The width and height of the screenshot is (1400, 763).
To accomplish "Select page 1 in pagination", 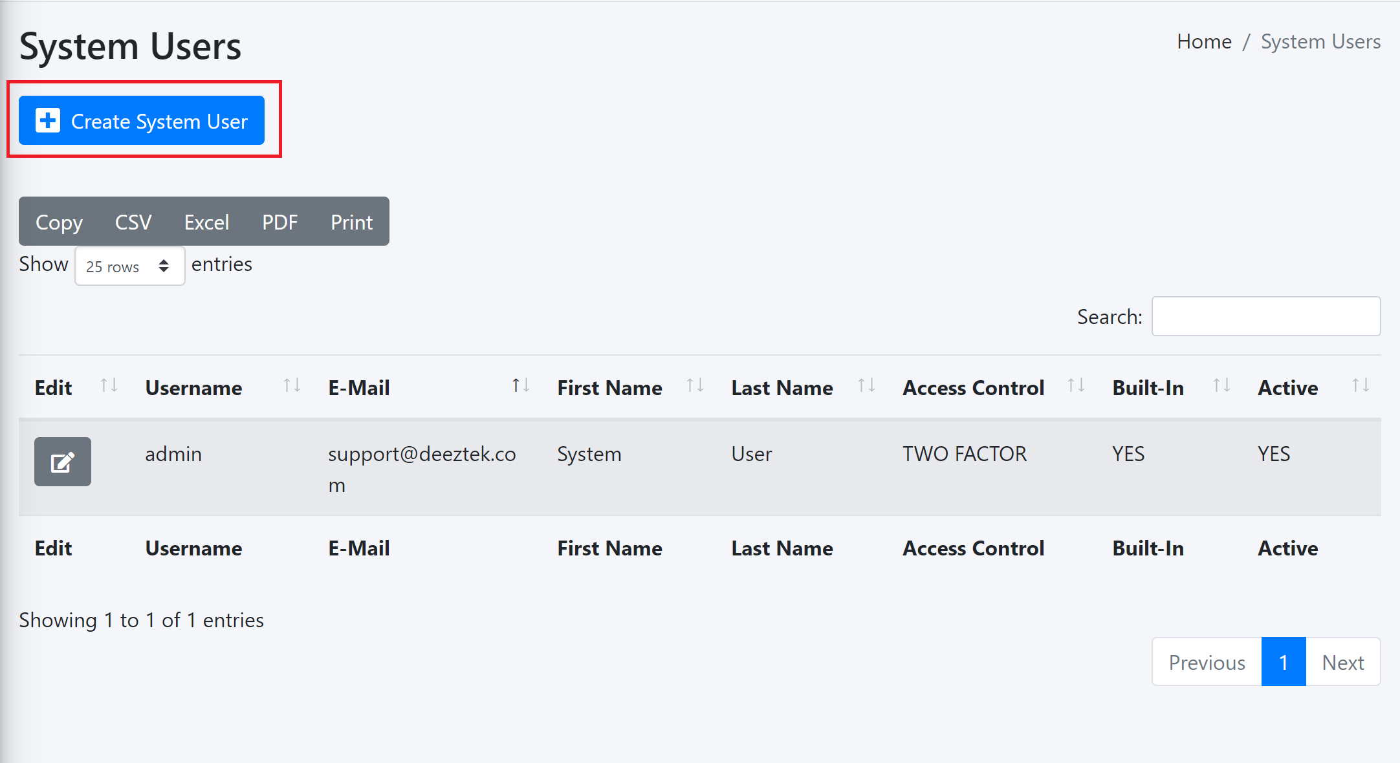I will coord(1284,662).
